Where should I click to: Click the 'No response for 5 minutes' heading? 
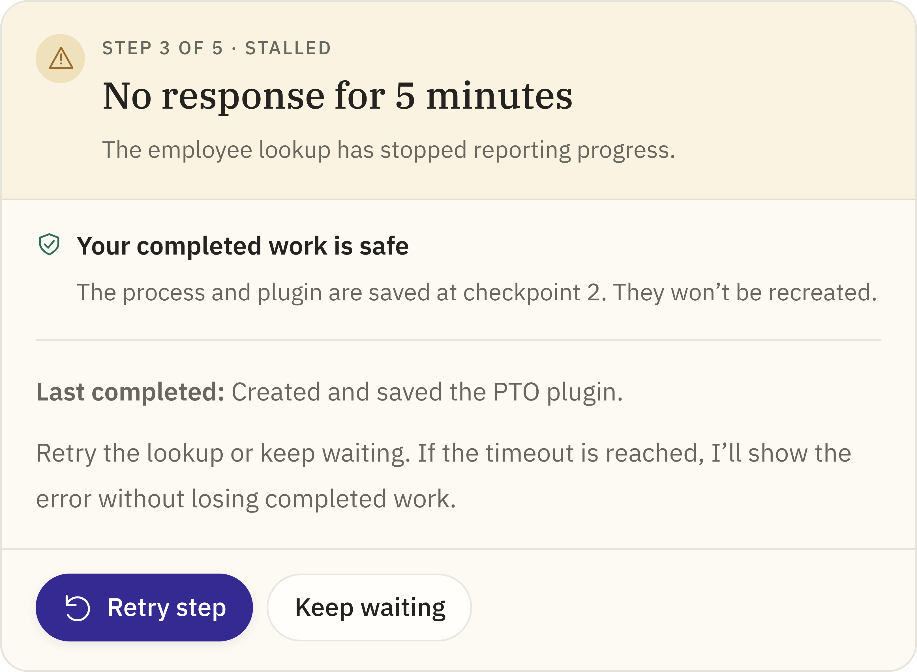pos(337,96)
